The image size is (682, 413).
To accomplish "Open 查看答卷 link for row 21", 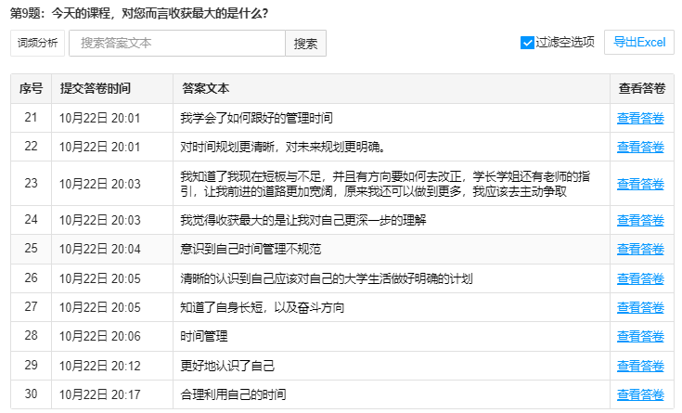I will point(640,118).
